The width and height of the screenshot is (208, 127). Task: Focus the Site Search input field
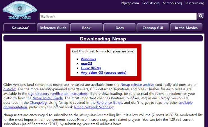(x=118, y=17)
